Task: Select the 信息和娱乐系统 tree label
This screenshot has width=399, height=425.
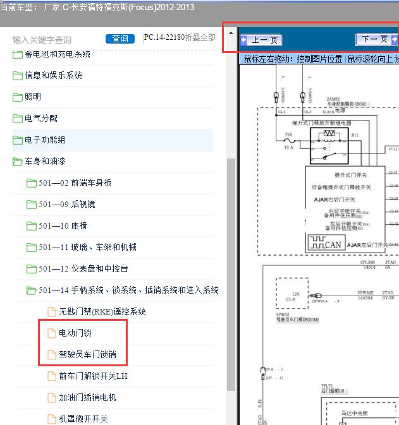Action: pos(54,75)
